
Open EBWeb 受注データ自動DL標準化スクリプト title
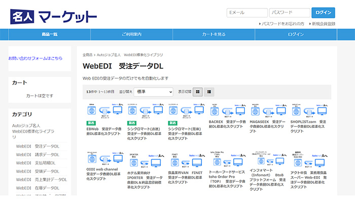(104, 131)
